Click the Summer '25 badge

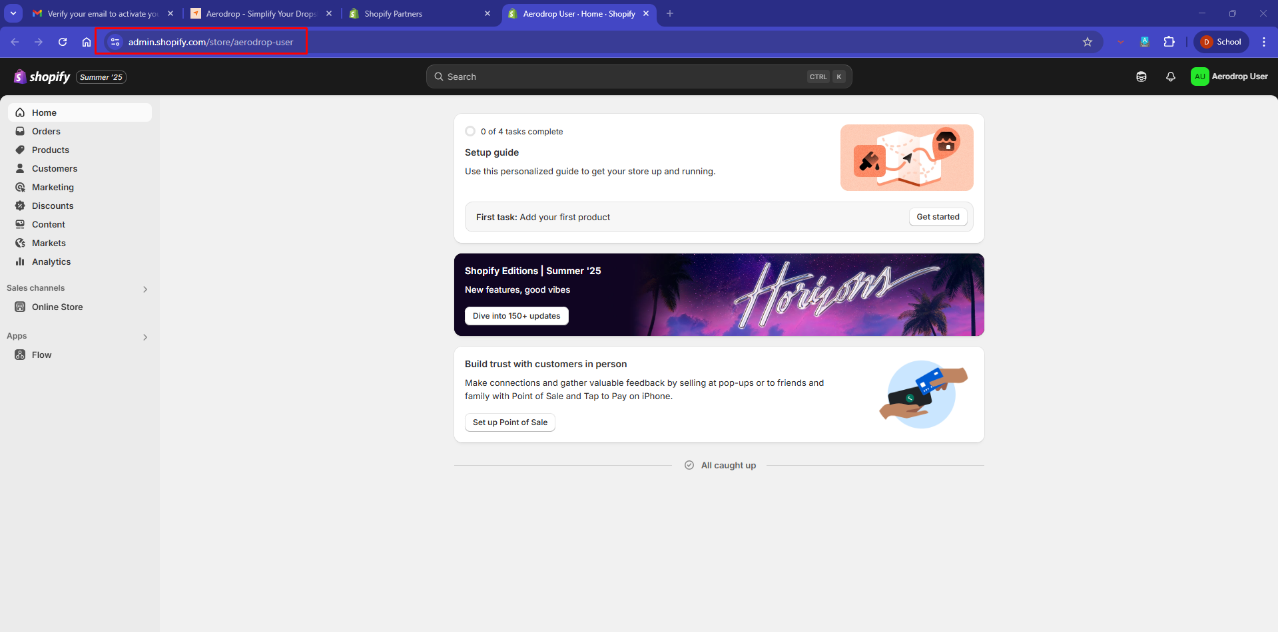tap(101, 77)
